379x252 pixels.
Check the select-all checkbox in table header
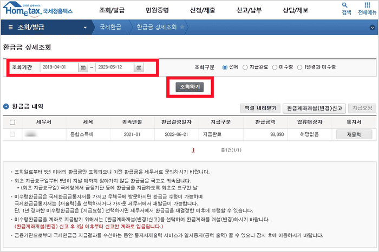[x=12, y=122]
